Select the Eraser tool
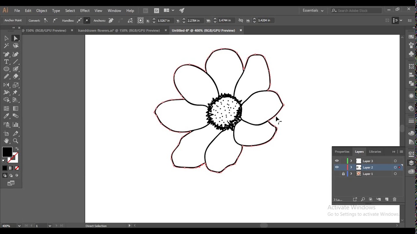 (x=16, y=76)
